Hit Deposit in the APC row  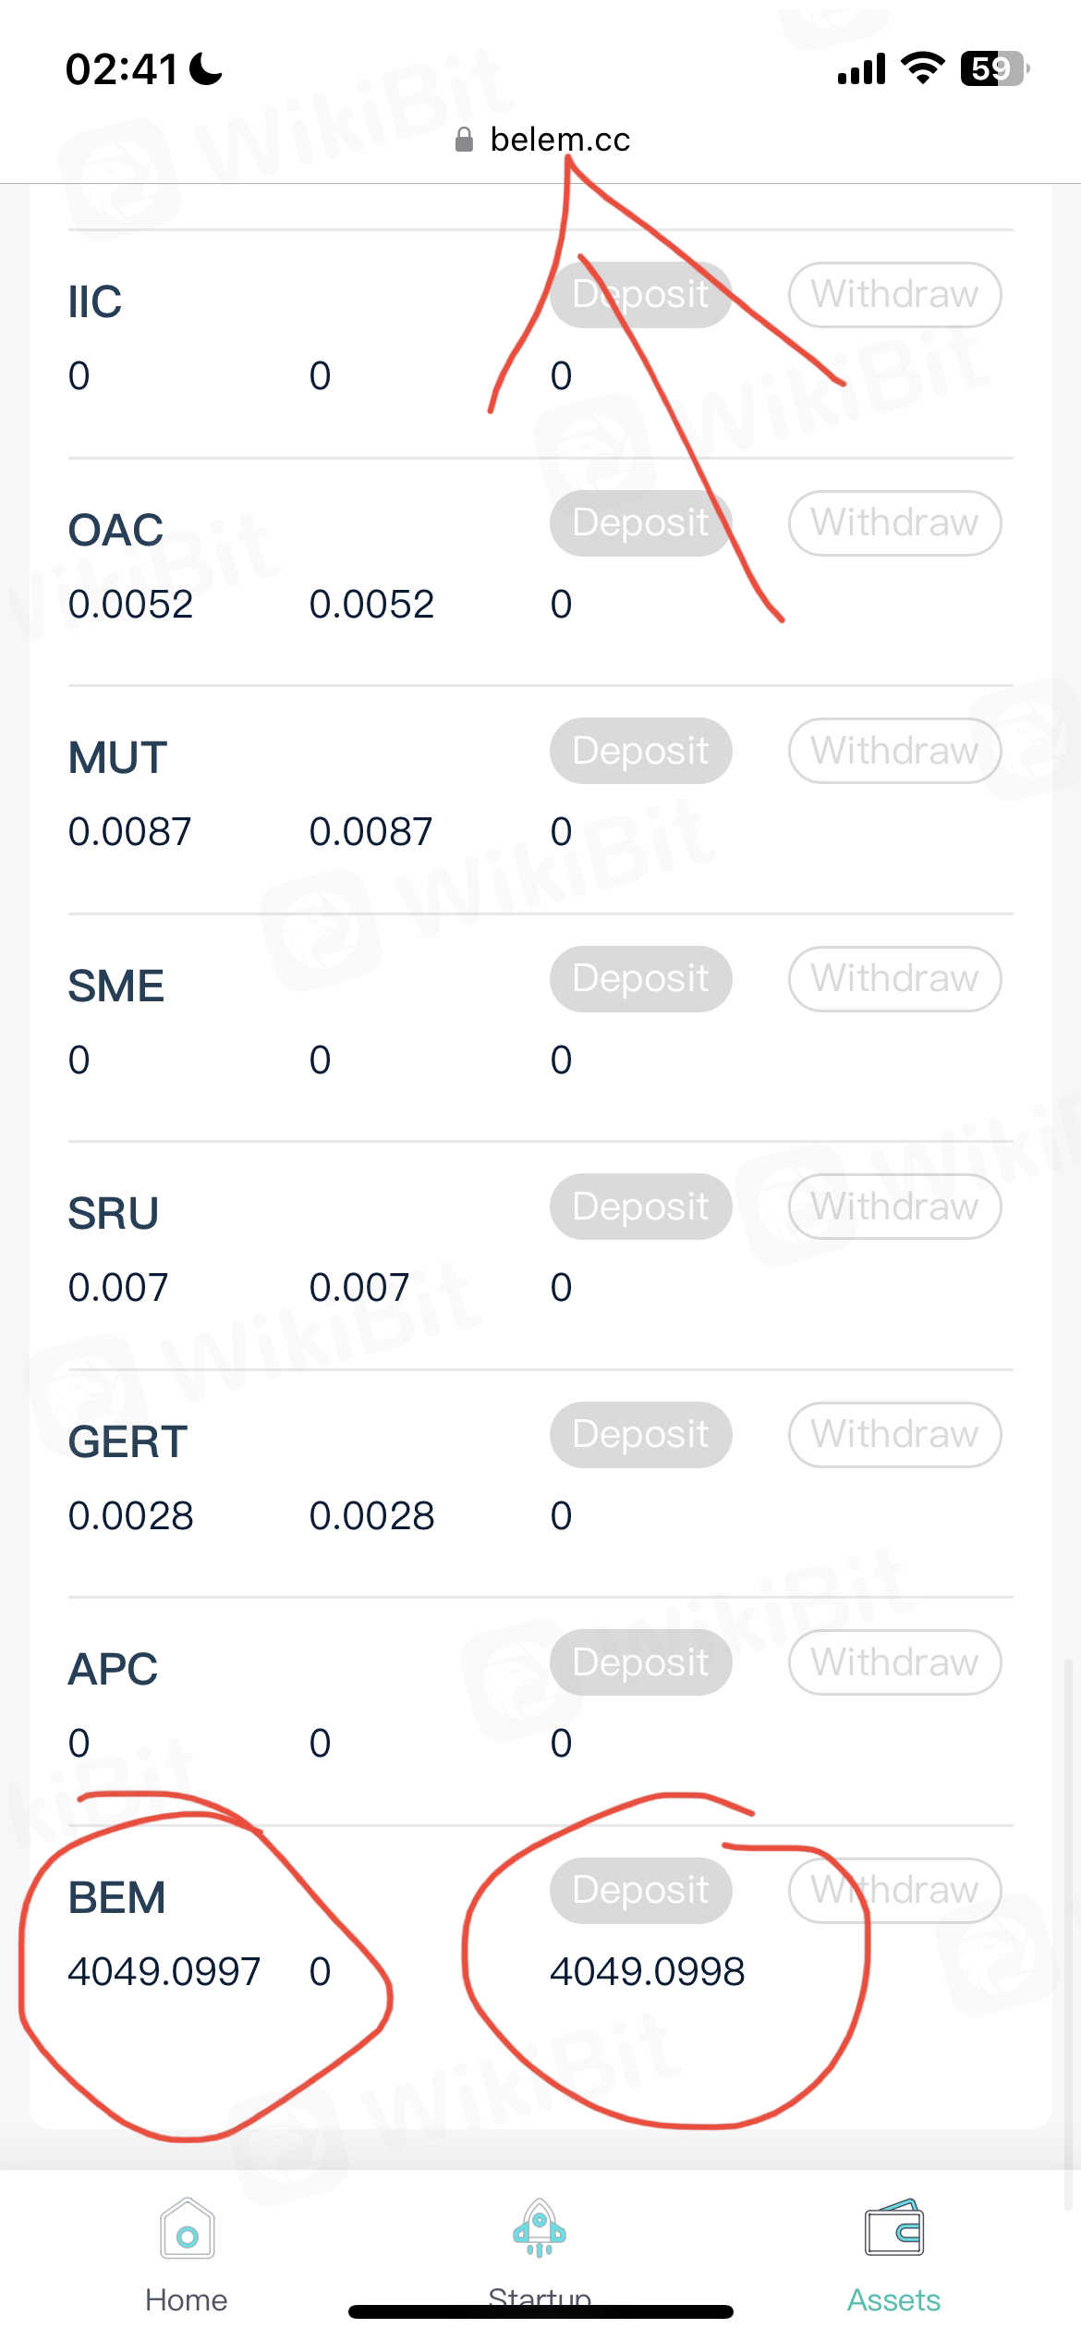pos(640,1662)
